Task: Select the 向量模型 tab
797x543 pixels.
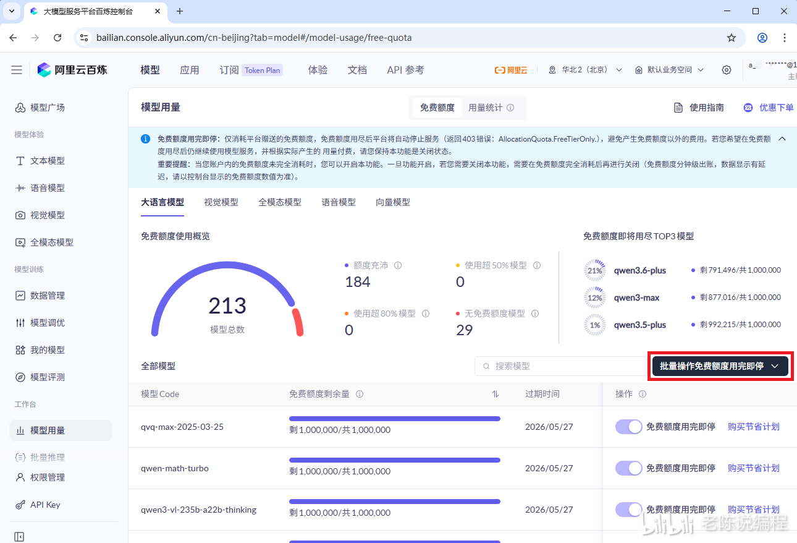Action: (x=393, y=202)
